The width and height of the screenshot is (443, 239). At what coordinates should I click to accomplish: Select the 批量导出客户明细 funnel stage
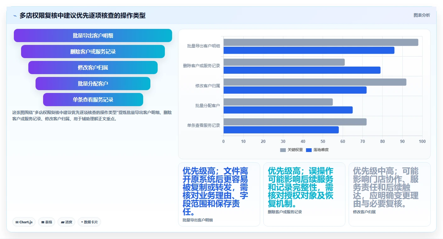(93, 35)
